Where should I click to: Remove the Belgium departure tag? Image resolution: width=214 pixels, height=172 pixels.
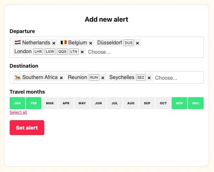91,43
